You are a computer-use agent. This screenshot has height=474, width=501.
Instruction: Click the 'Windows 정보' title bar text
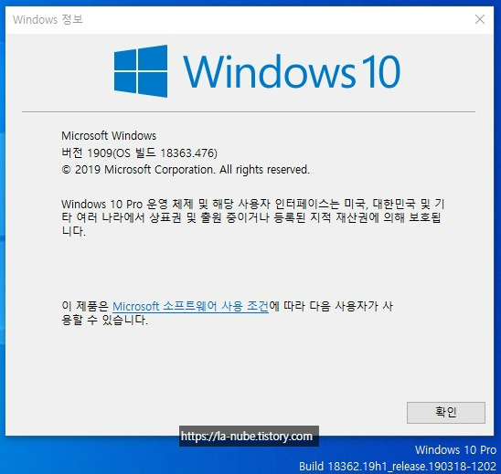tap(48, 19)
